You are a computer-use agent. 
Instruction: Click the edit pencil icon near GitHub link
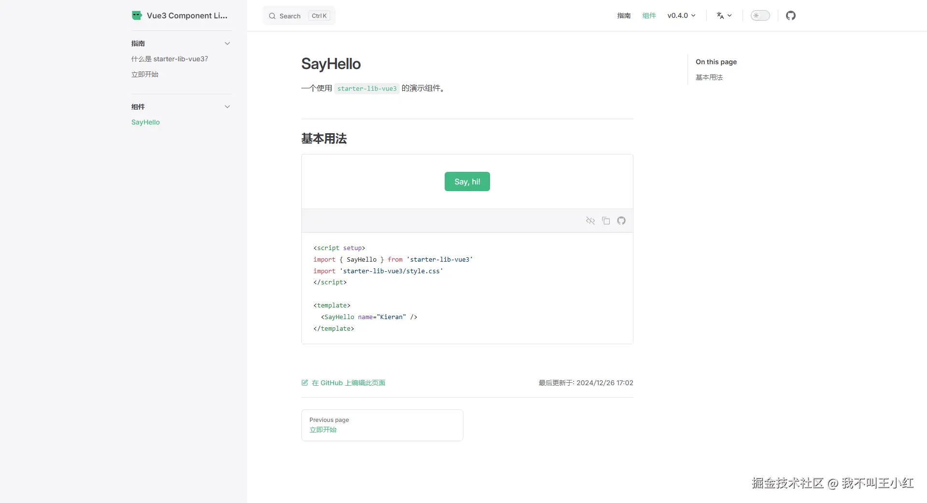tap(305, 383)
